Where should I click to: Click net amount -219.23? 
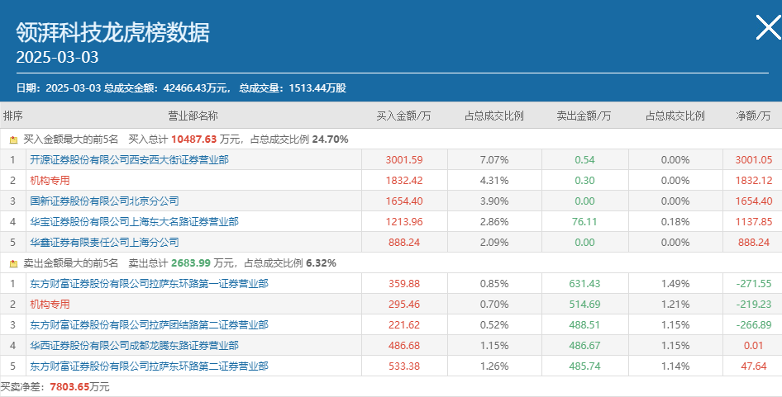pyautogui.click(x=754, y=305)
